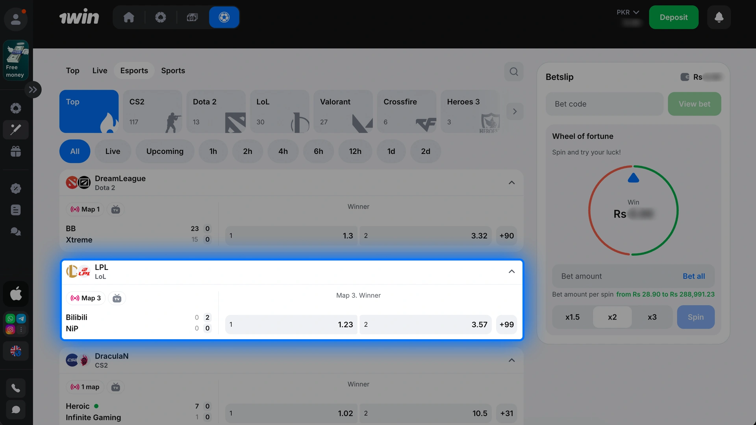Open the Free money promo icon

[16, 60]
